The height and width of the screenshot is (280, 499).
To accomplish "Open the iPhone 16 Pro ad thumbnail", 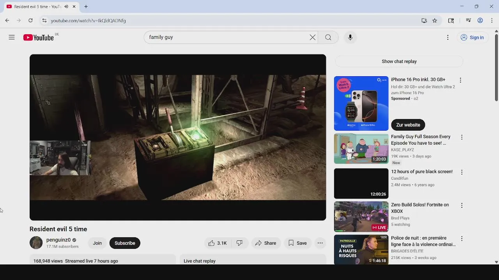I will click(361, 103).
